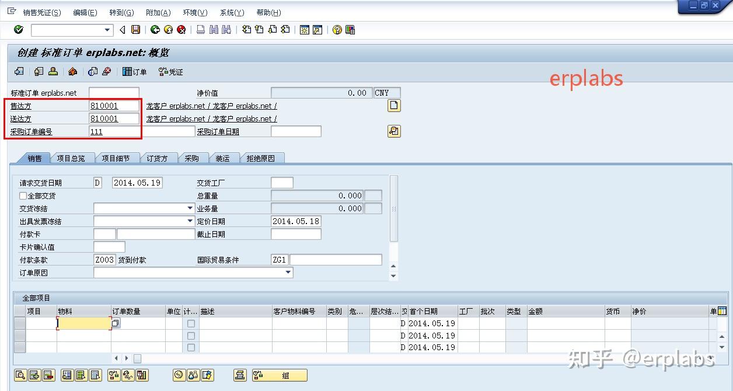The height and width of the screenshot is (391, 733).
Task: Enable the 全部交货 checkbox
Action: coord(22,195)
